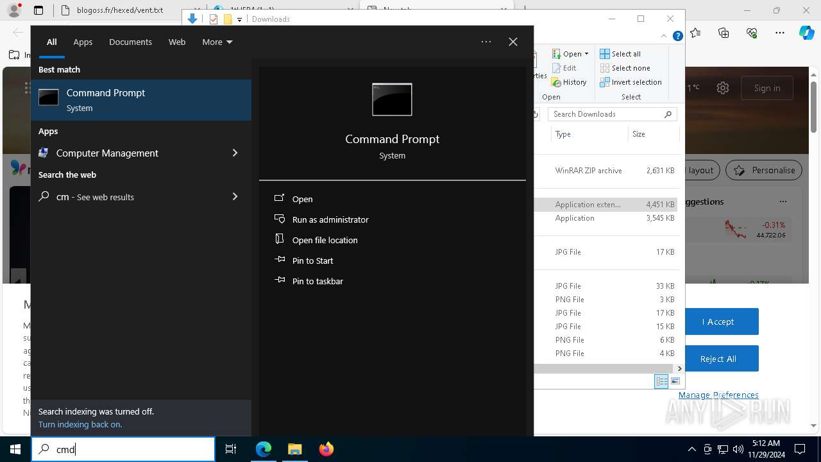
Task: Show hidden system tray icons
Action: pos(691,449)
